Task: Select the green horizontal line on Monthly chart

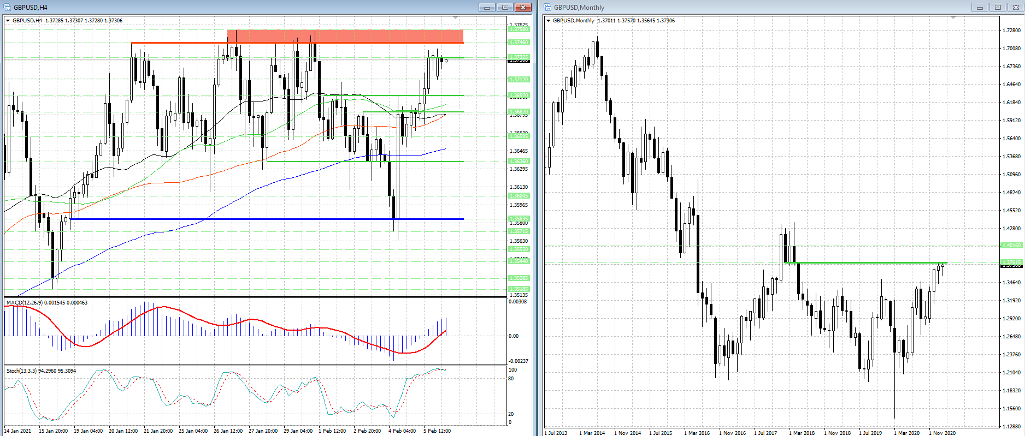Action: tap(865, 263)
